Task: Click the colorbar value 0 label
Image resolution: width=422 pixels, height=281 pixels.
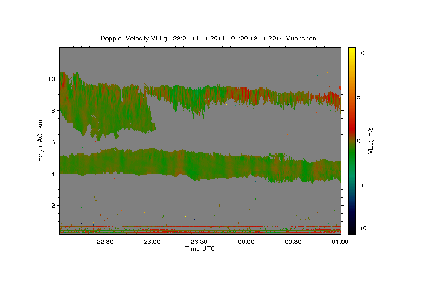Action: click(359, 141)
